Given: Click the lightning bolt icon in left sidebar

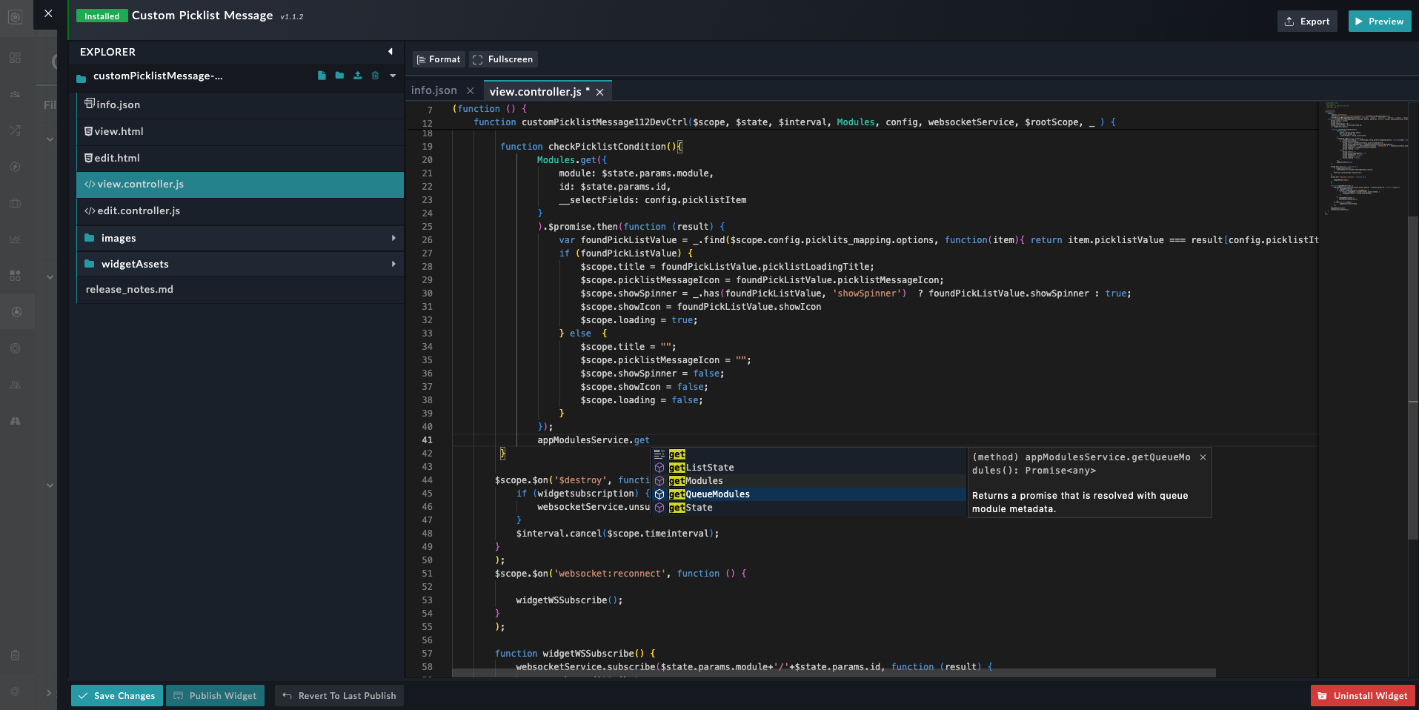Looking at the screenshot, I should (15, 167).
